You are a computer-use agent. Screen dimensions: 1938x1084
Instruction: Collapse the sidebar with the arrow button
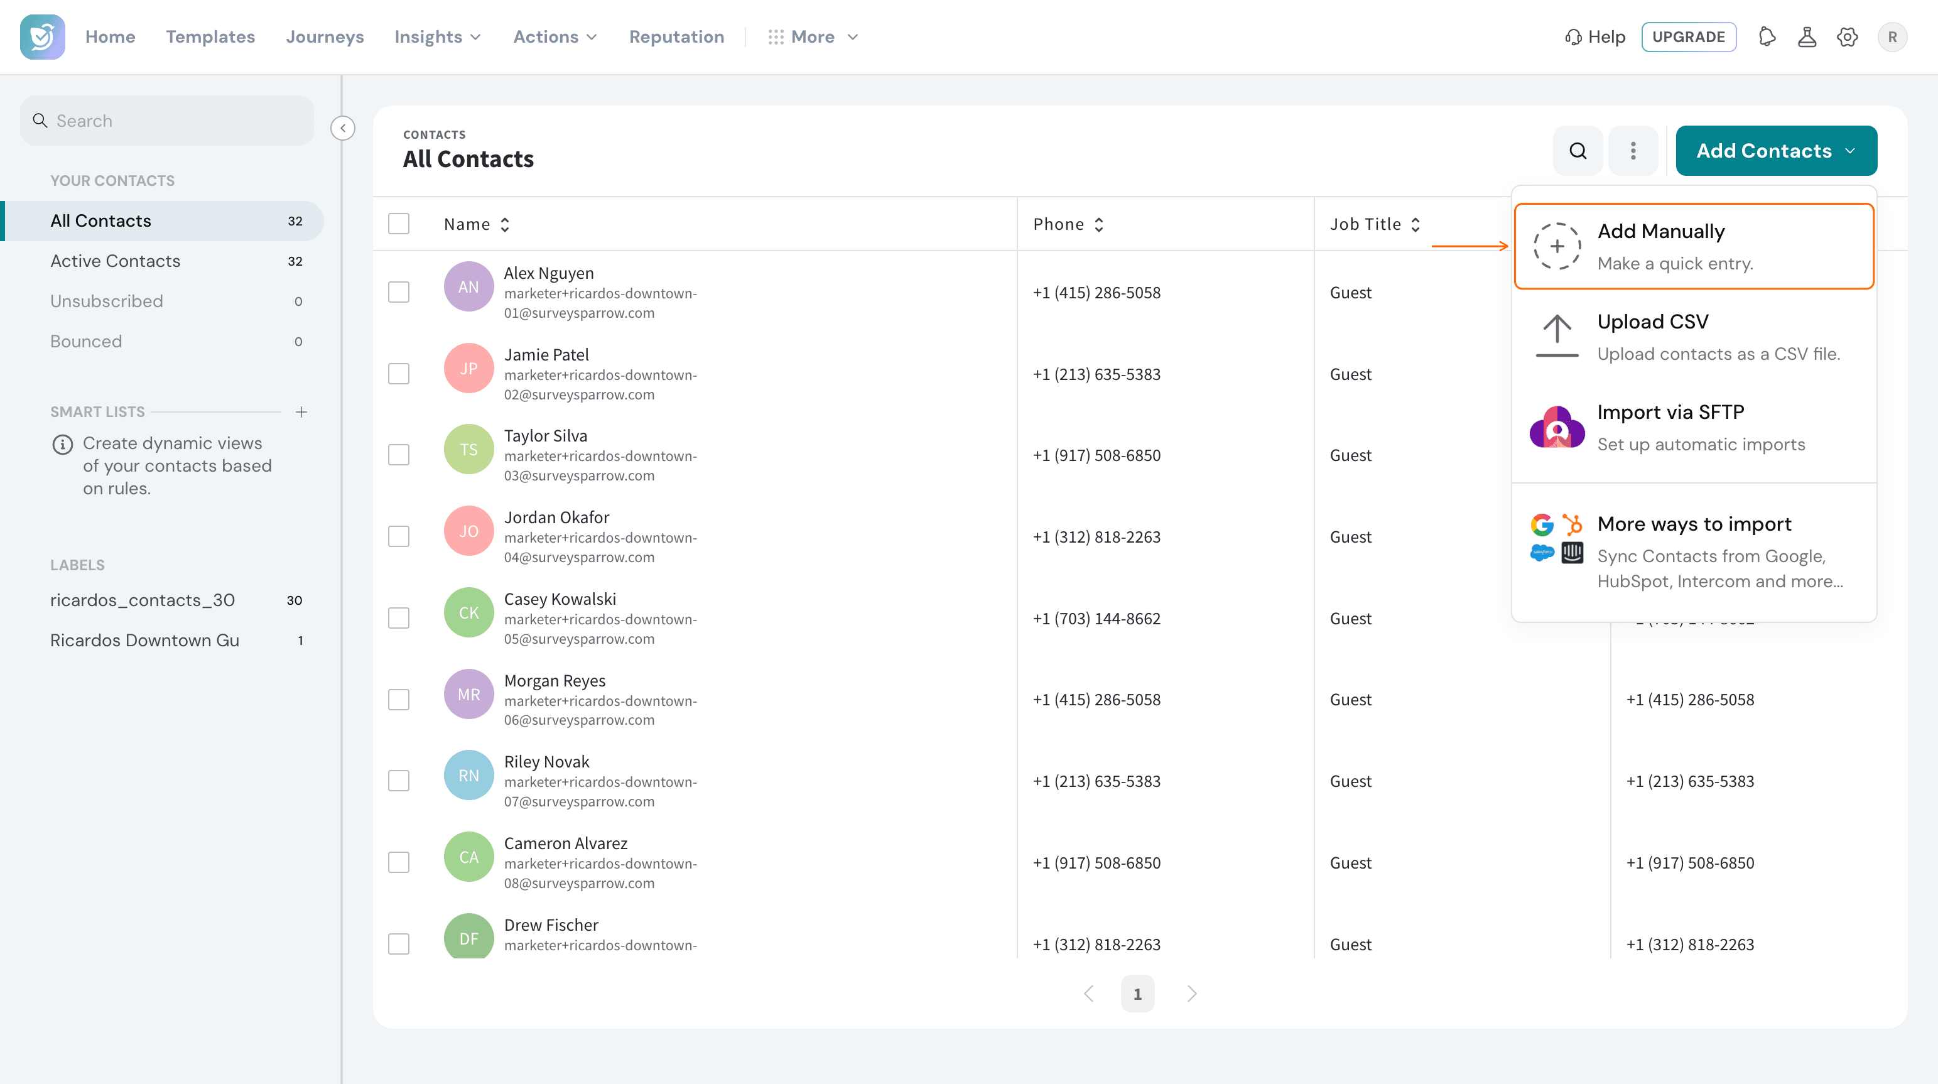click(343, 128)
